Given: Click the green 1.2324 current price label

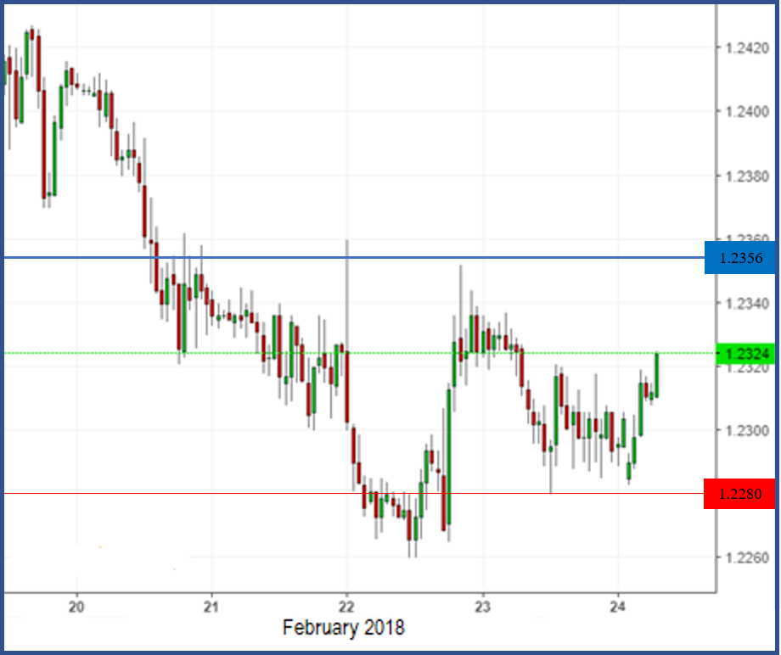Looking at the screenshot, I should [x=745, y=354].
